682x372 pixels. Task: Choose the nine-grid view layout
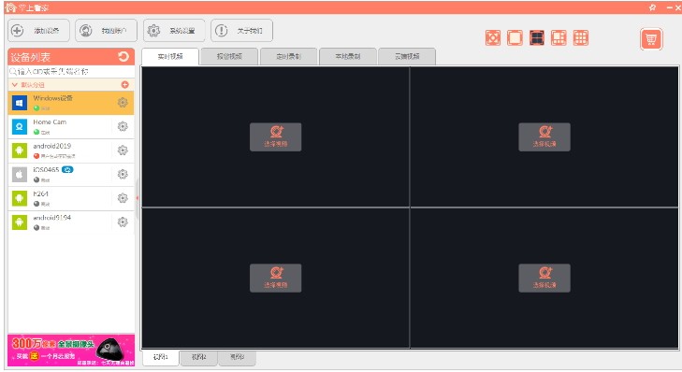[x=581, y=38]
